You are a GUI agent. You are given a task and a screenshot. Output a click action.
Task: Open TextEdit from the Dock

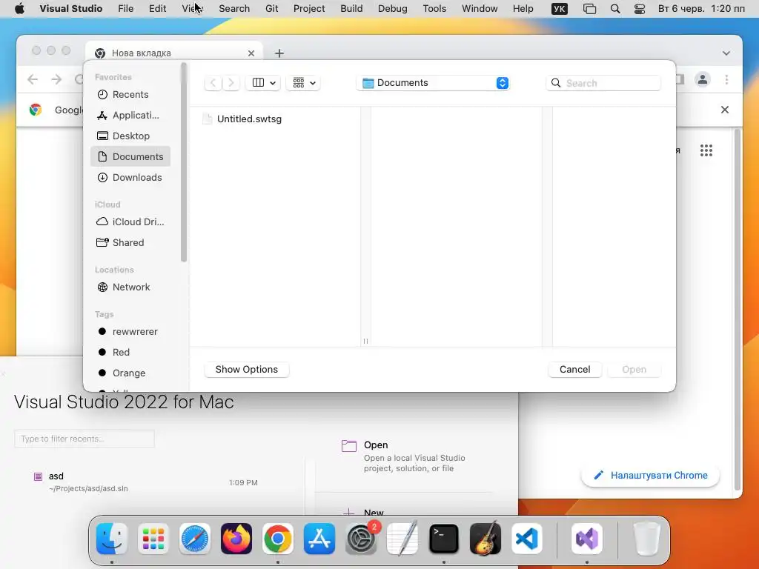(x=402, y=539)
